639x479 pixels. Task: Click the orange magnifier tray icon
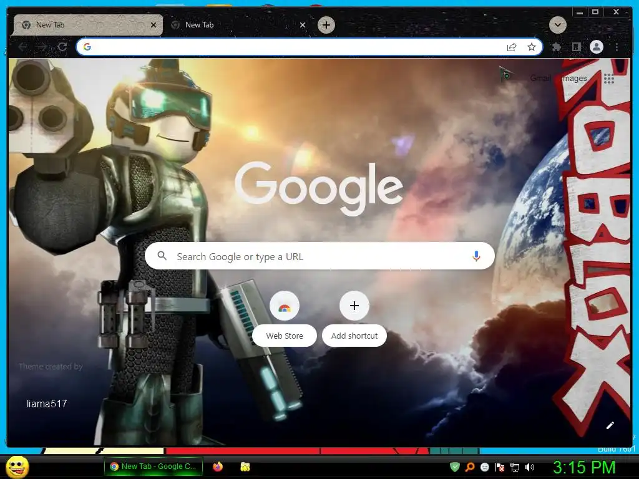pos(470,467)
